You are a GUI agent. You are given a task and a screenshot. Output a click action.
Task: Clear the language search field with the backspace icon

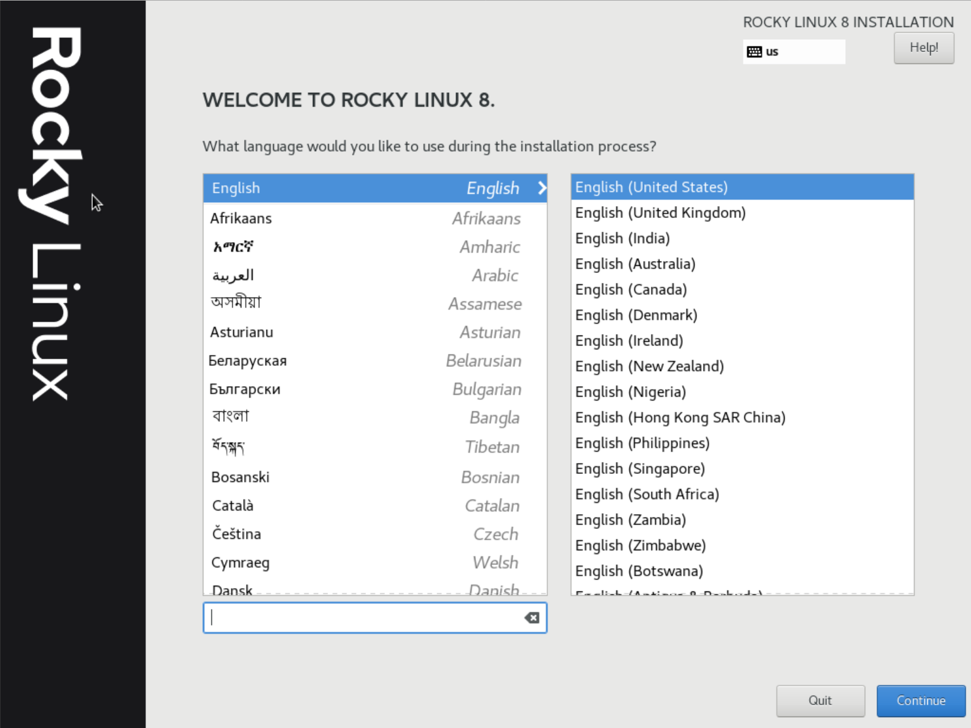click(x=532, y=617)
